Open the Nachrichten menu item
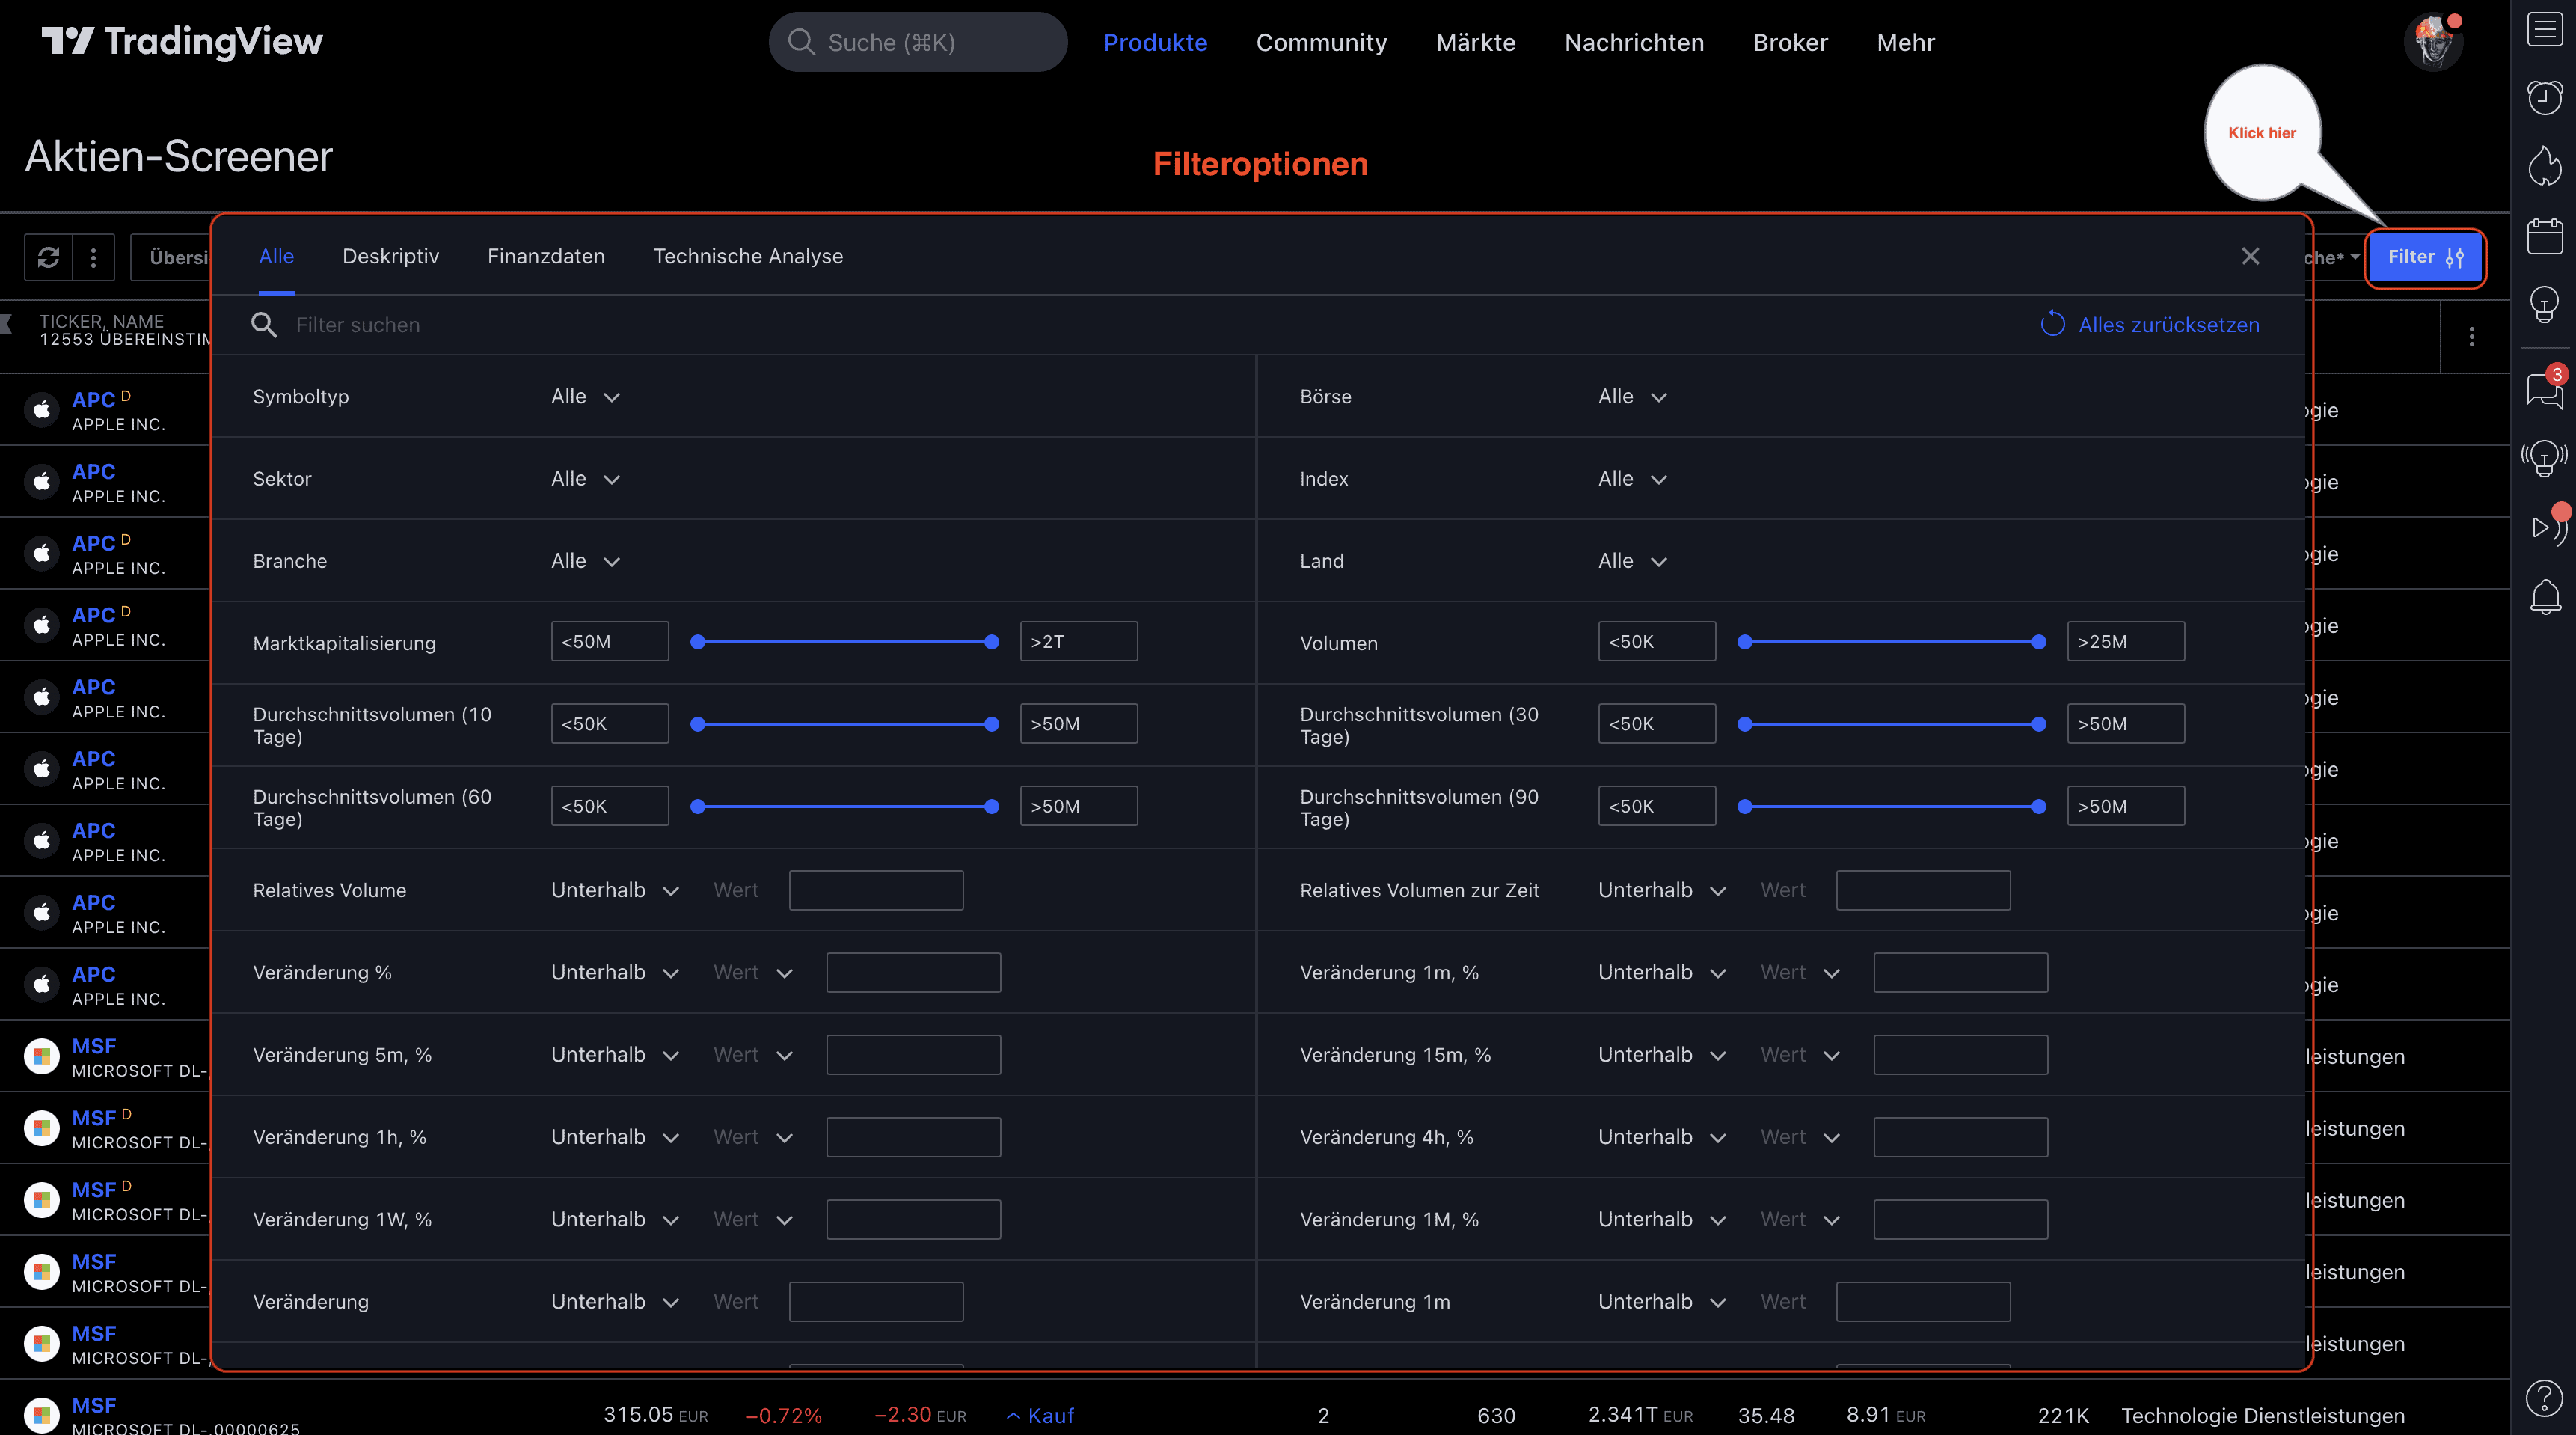 pyautogui.click(x=1634, y=42)
